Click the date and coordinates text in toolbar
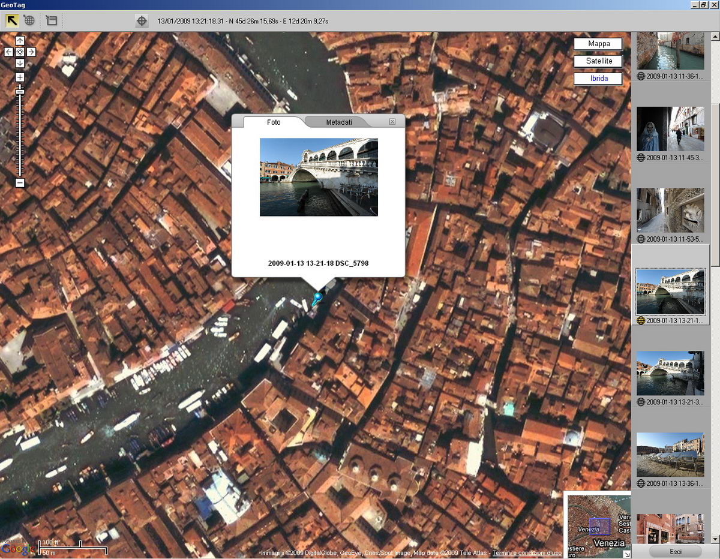Image resolution: width=720 pixels, height=559 pixels. (x=243, y=21)
